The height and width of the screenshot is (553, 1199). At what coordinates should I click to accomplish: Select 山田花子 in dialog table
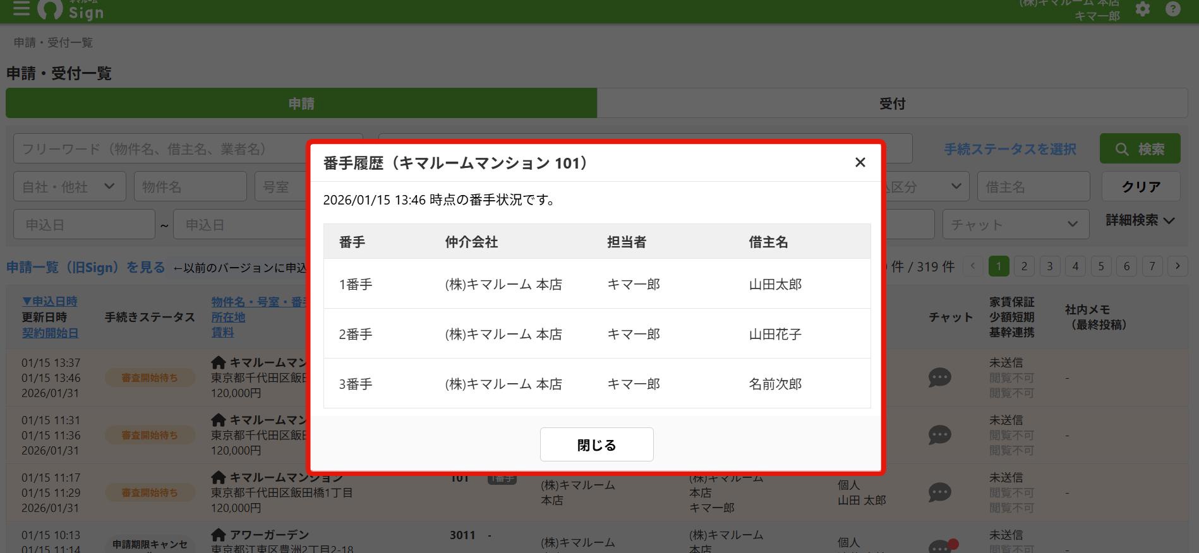775,334
